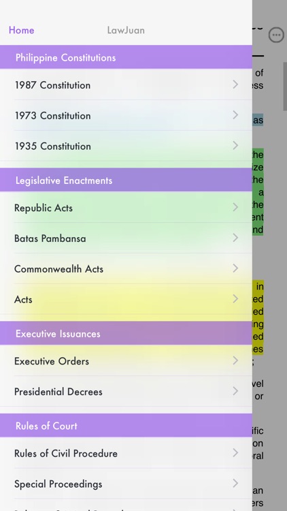Select Special Proceedings
Image resolution: width=287 pixels, height=511 pixels.
click(126, 484)
